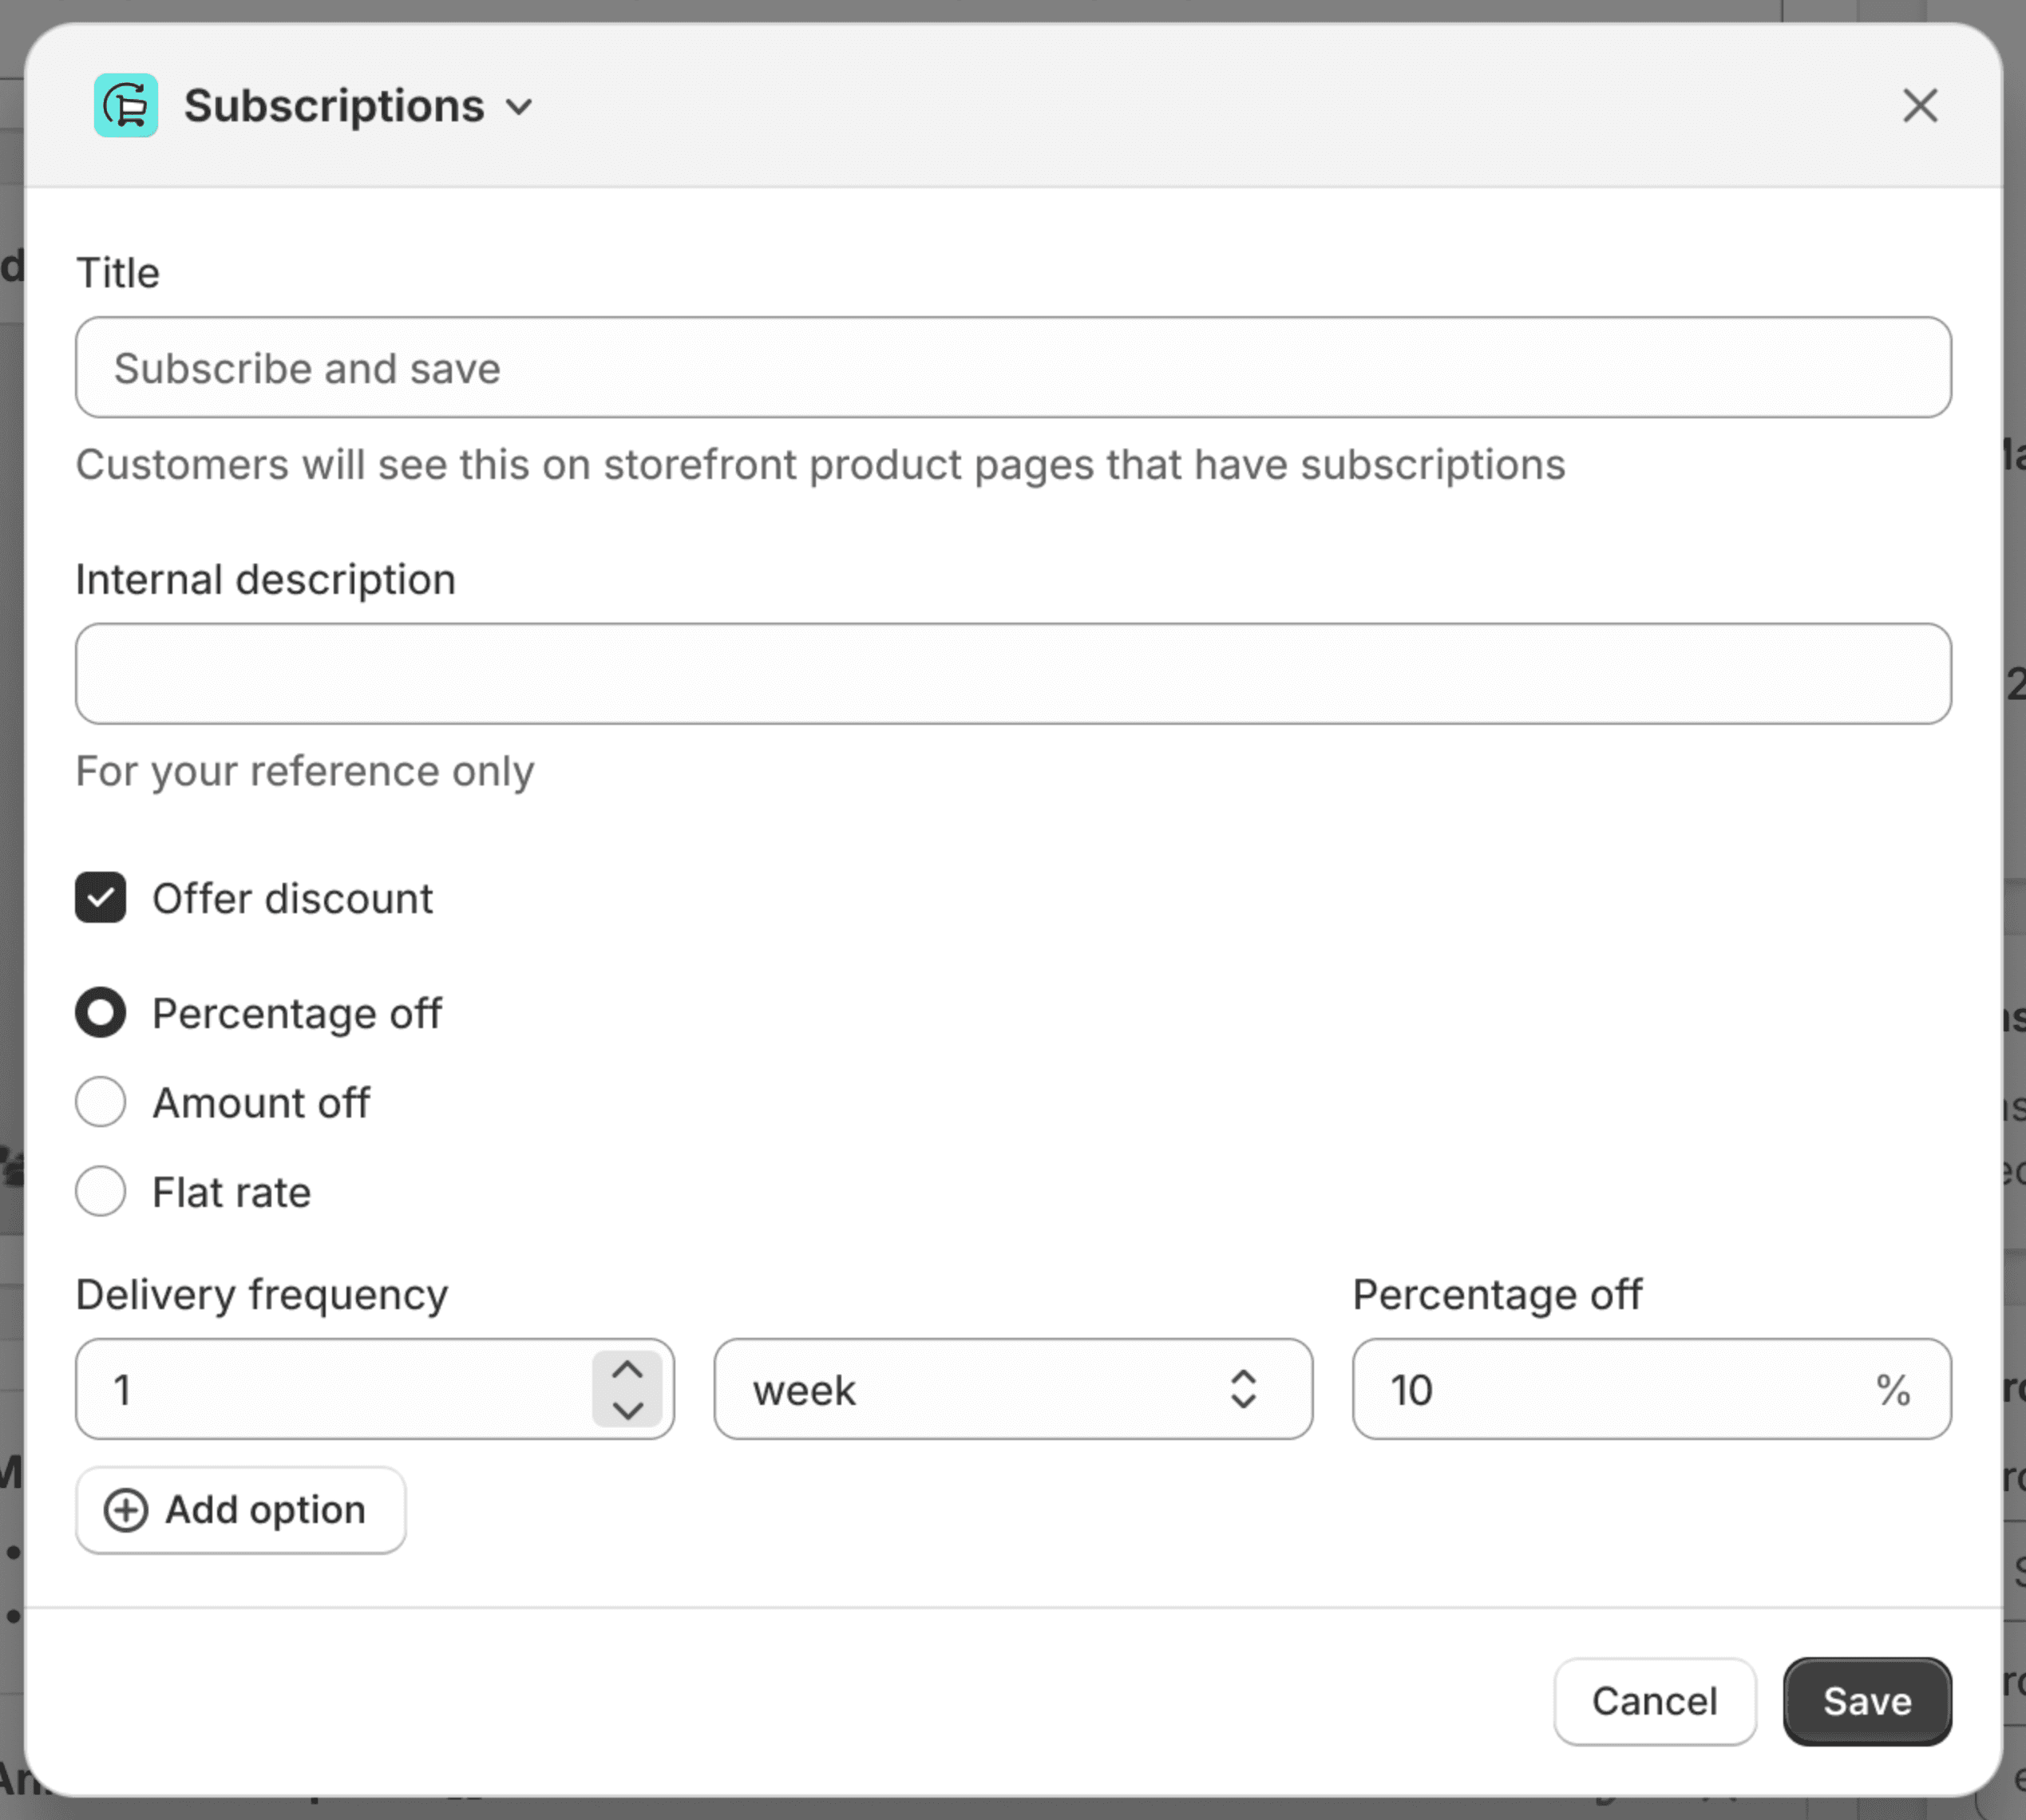
Task: Open the week frequency unit selector arrows
Action: tap(1243, 1390)
